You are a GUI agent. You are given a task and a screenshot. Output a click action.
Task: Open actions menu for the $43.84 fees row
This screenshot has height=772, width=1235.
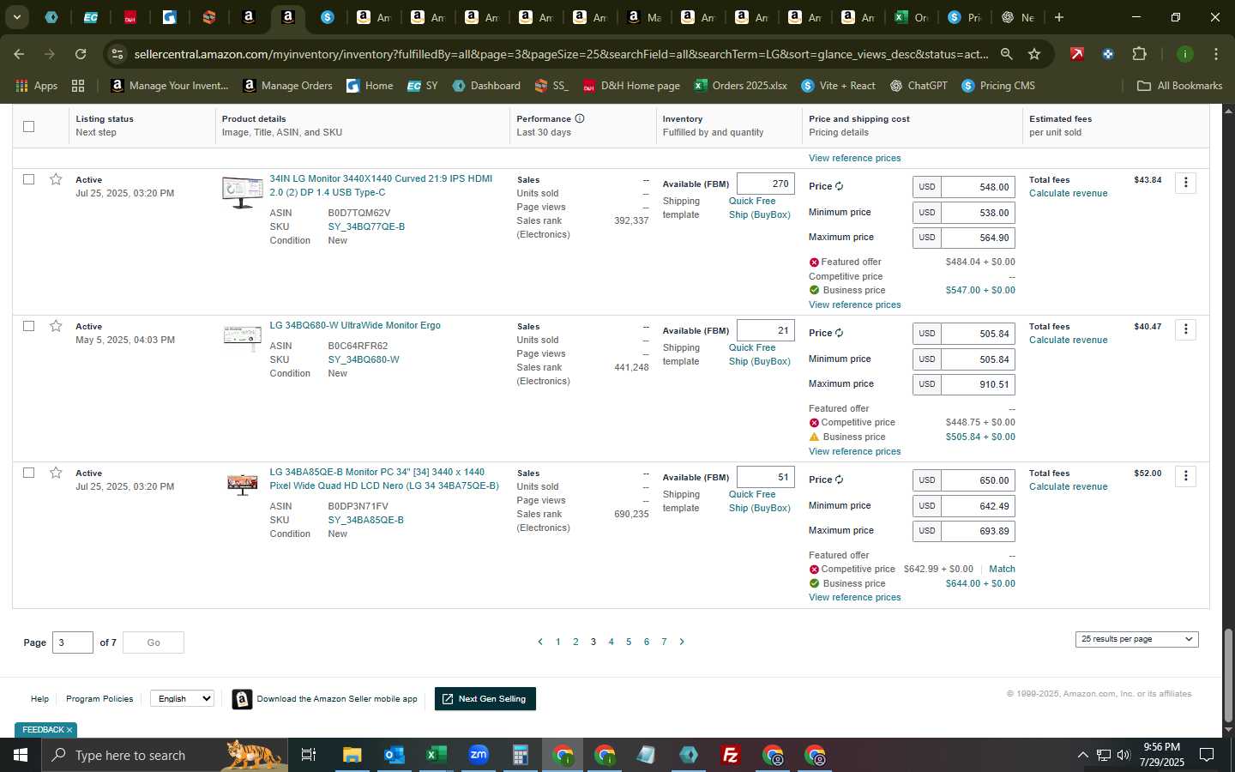click(1186, 183)
